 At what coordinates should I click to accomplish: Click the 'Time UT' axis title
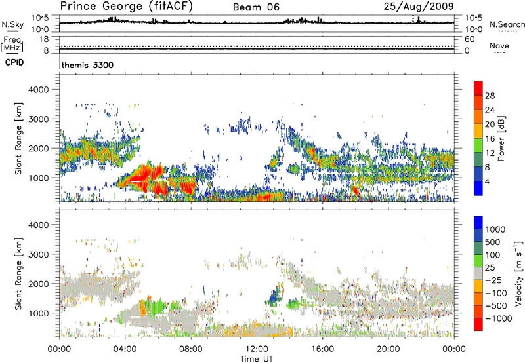[x=257, y=359]
